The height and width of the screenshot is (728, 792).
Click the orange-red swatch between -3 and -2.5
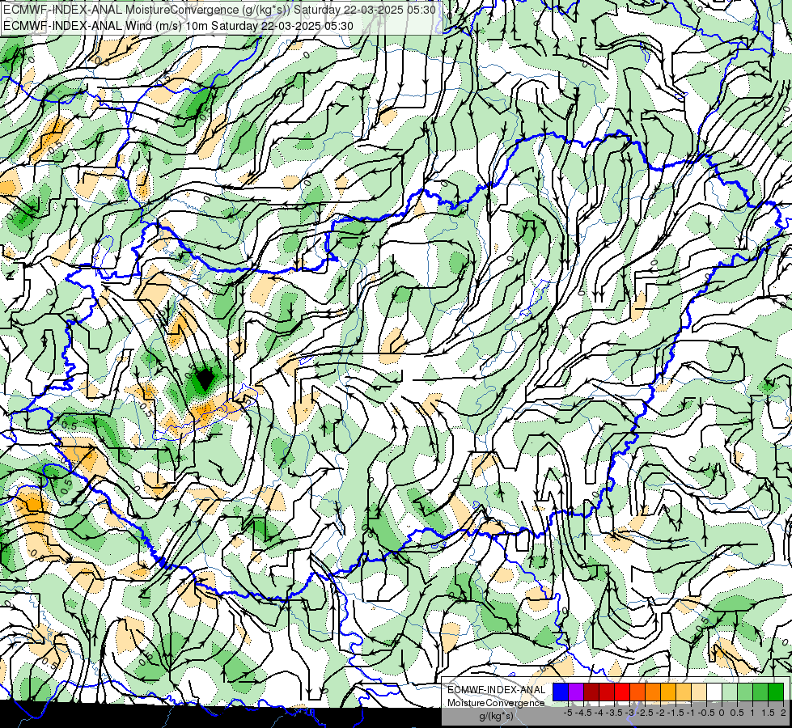click(x=637, y=692)
